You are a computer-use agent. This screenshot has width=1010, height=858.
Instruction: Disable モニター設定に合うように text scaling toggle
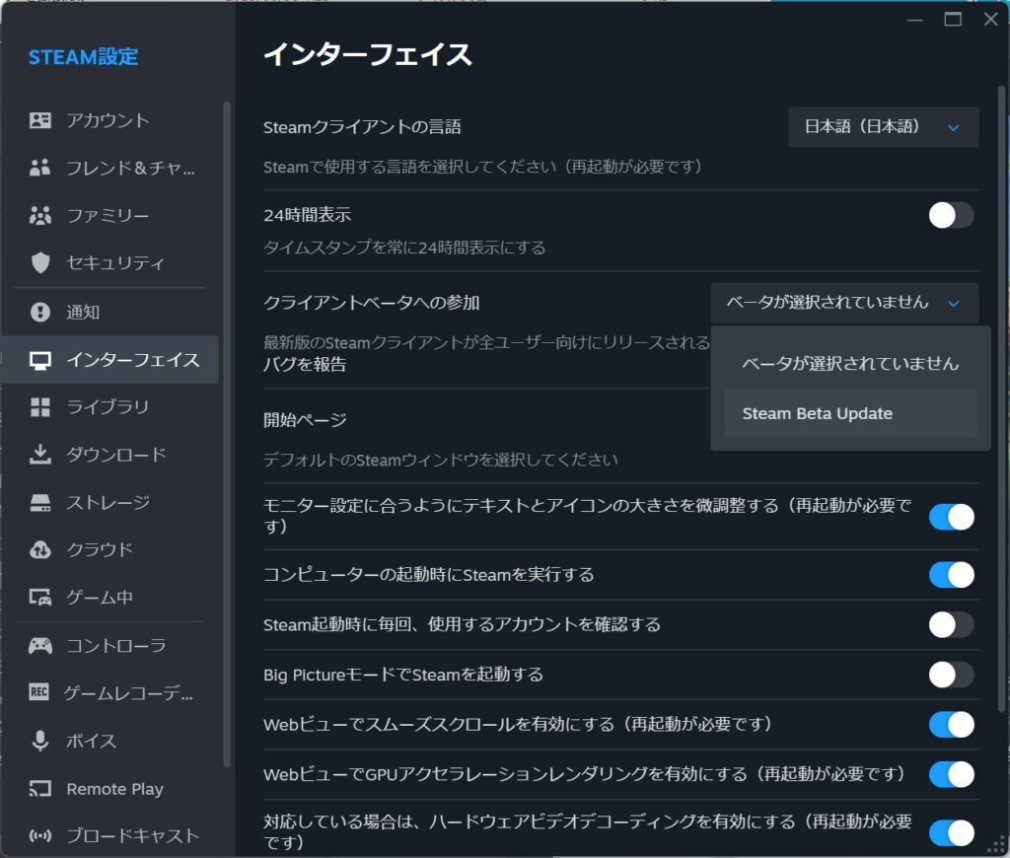951,517
